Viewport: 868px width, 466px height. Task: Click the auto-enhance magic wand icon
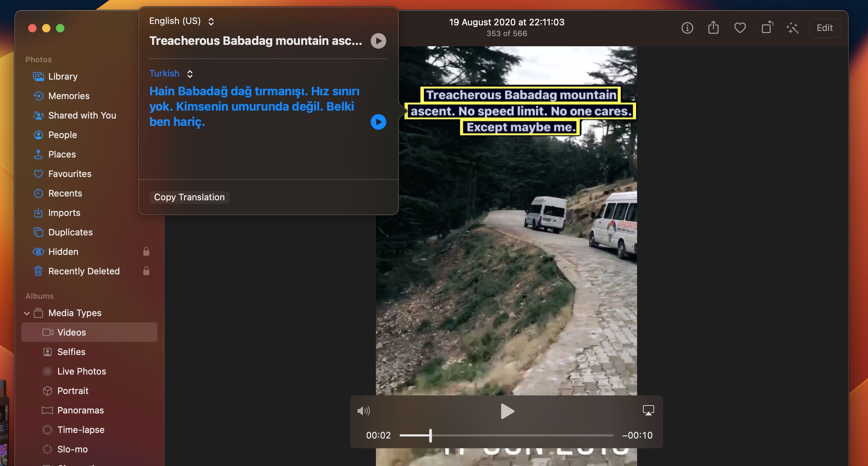click(793, 28)
